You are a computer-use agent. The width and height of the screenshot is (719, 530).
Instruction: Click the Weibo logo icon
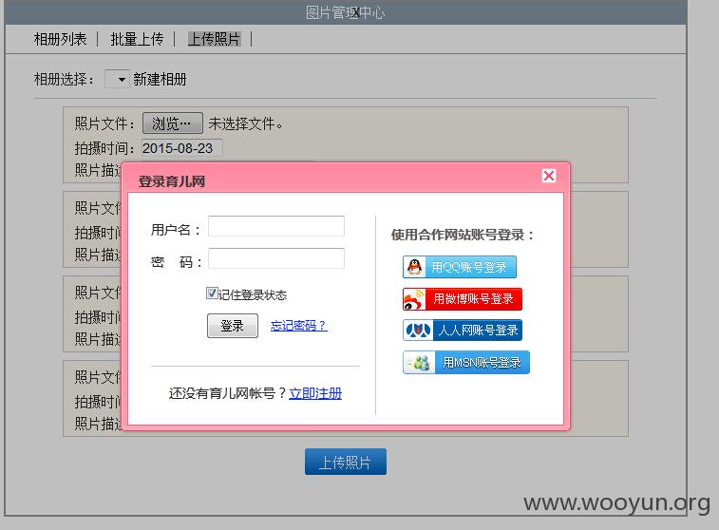pos(414,299)
